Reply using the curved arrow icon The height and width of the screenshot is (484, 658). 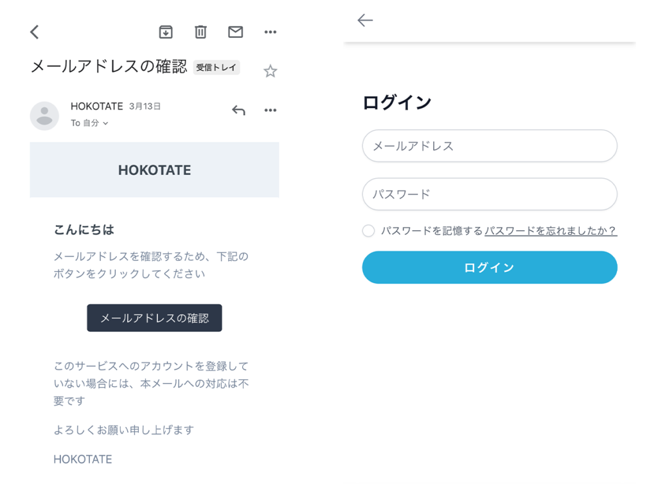pos(238,111)
